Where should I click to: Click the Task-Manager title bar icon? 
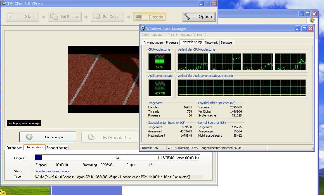tap(143, 28)
